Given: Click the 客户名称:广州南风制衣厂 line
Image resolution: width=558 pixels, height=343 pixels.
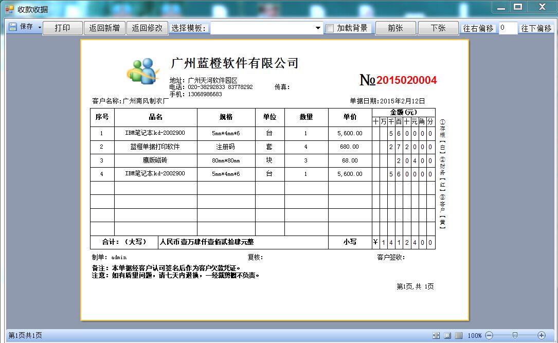Looking at the screenshot, I should tap(130, 101).
